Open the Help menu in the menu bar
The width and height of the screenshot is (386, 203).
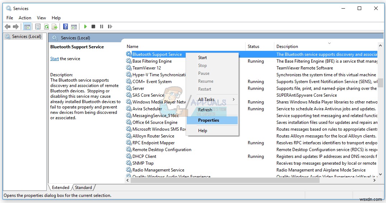pyautogui.click(x=56, y=18)
